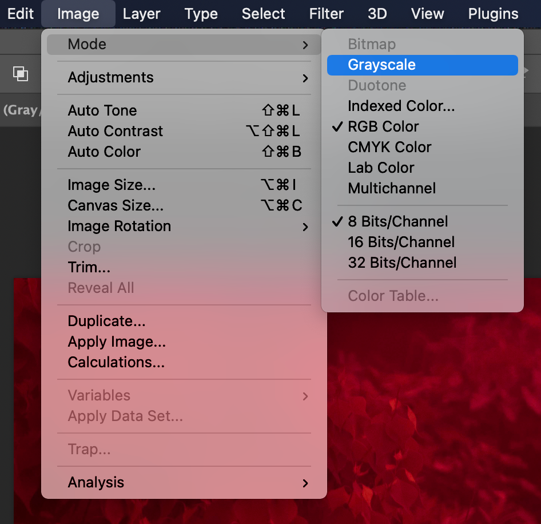Select checked 8 Bits/Channel option
541x524 pixels.
tap(397, 221)
